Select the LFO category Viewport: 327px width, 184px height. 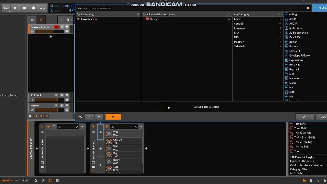[x=258, y=33]
